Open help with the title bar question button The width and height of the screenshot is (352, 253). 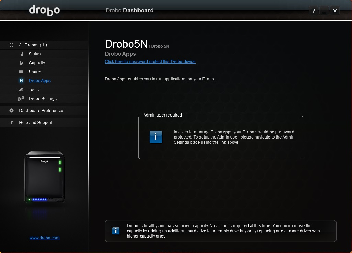[313, 11]
